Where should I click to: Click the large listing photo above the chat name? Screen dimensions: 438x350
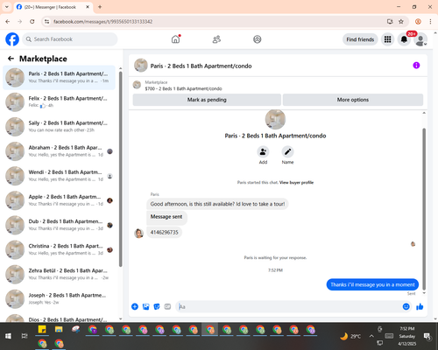click(275, 119)
